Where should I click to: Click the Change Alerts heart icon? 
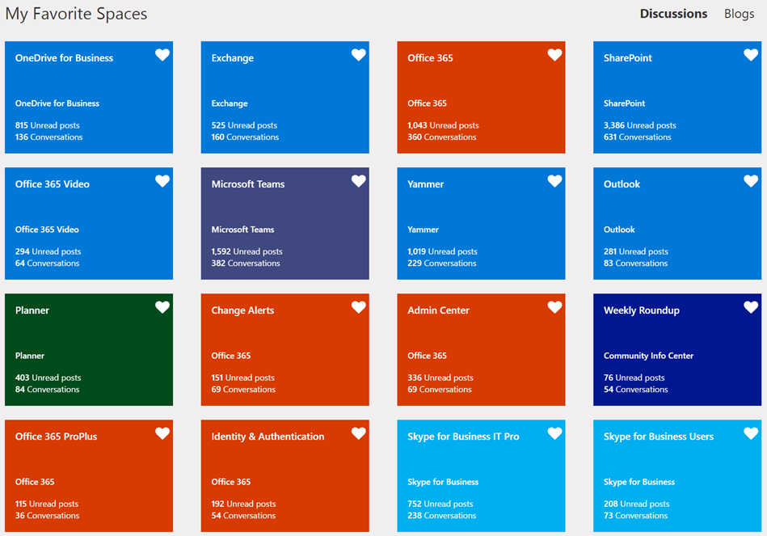tap(359, 307)
